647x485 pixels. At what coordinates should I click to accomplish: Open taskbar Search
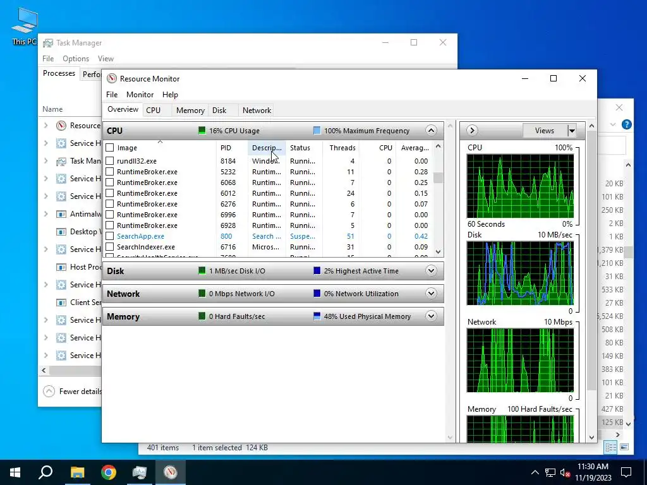45,472
